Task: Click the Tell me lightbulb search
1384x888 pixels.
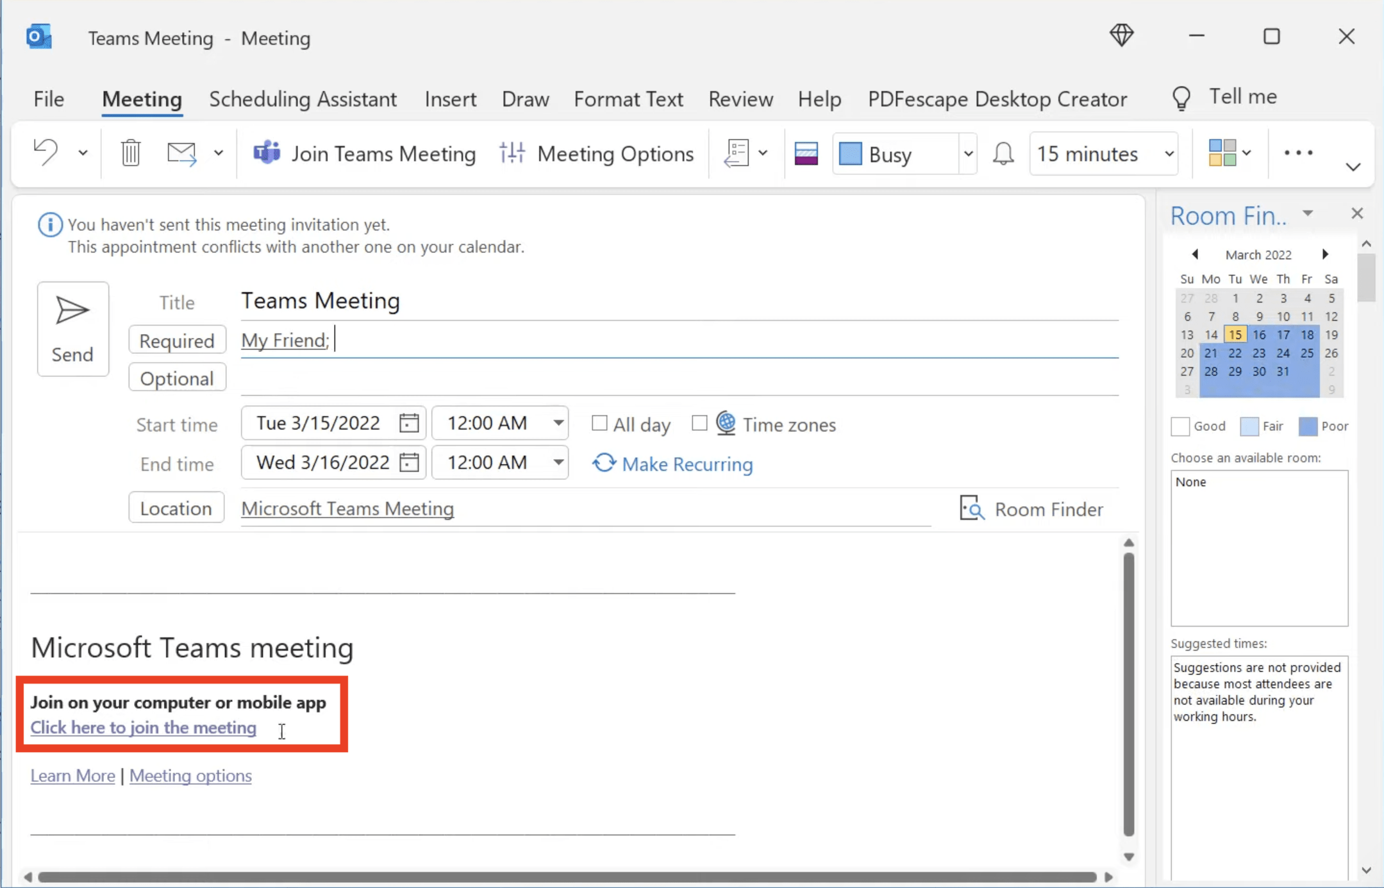Action: point(1224,97)
